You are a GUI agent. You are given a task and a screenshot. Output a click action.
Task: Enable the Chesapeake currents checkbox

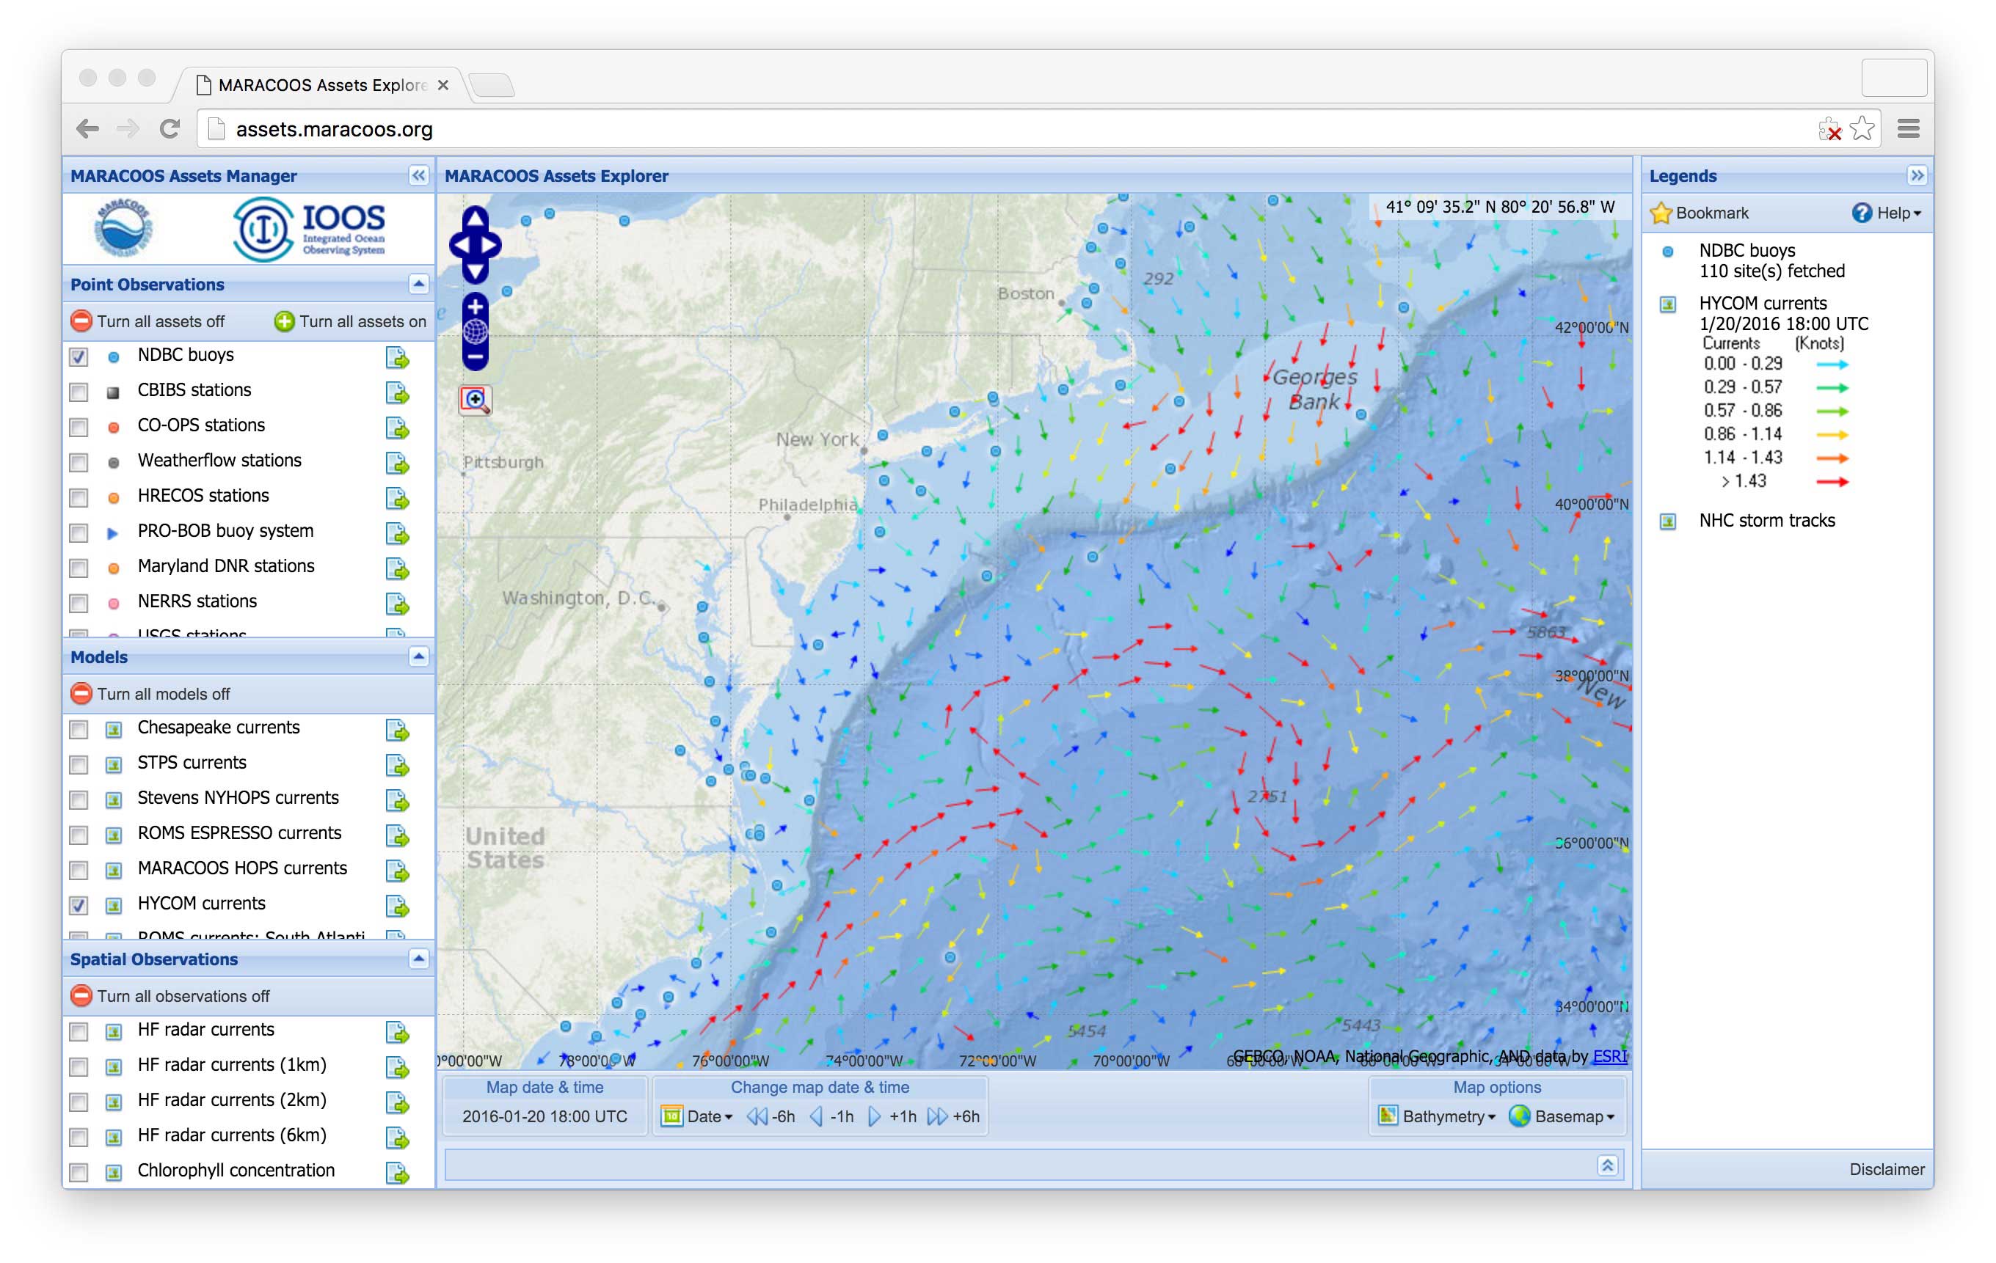pos(79,729)
